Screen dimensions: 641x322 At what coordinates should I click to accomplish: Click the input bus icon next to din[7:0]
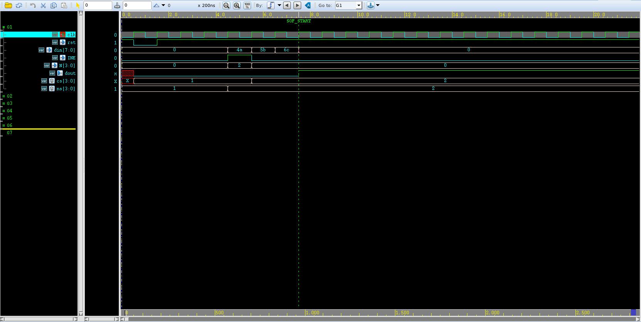49,50
